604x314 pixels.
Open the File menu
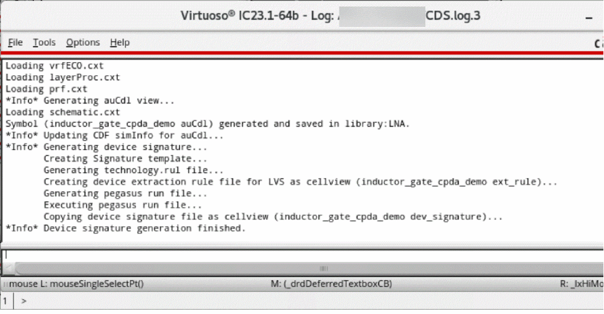[x=15, y=43]
